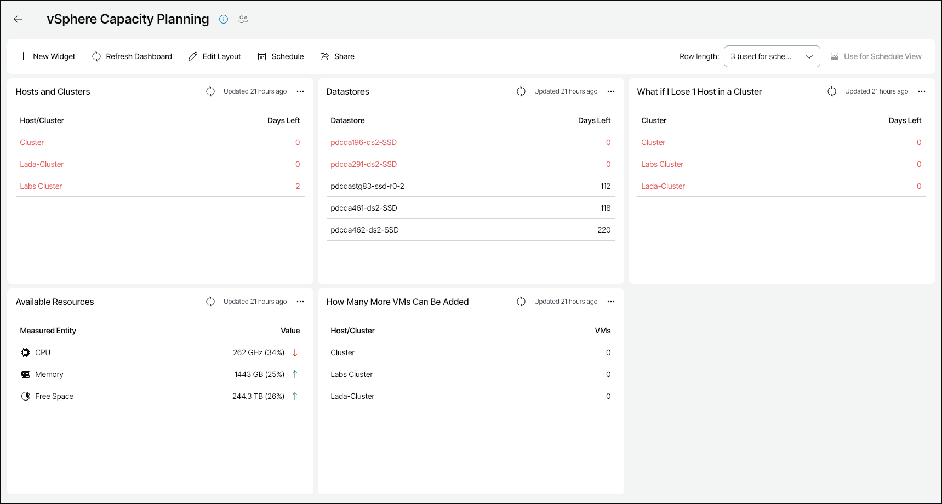Click the 1443 GB (25%) Memory value
Image resolution: width=942 pixels, height=504 pixels.
(x=259, y=374)
